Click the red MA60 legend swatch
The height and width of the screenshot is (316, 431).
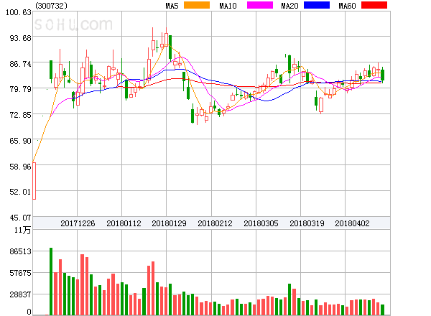click(x=374, y=5)
